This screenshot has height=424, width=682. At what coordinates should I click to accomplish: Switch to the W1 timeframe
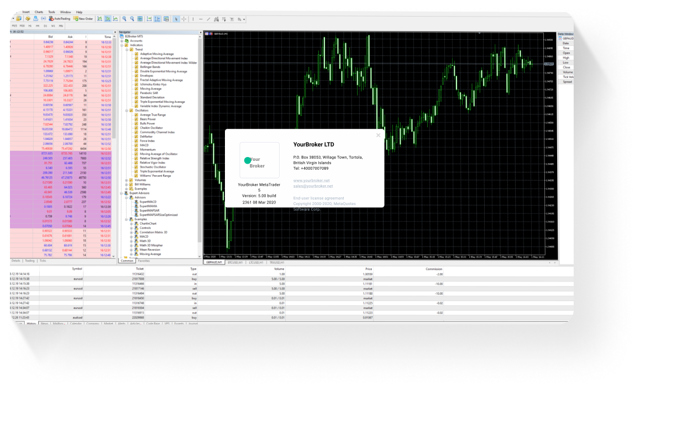tap(53, 26)
